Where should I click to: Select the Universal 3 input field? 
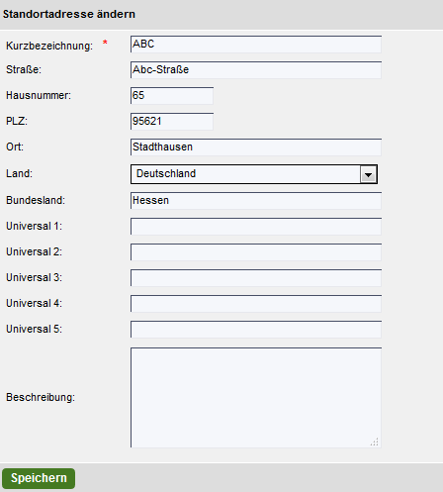[x=256, y=278]
